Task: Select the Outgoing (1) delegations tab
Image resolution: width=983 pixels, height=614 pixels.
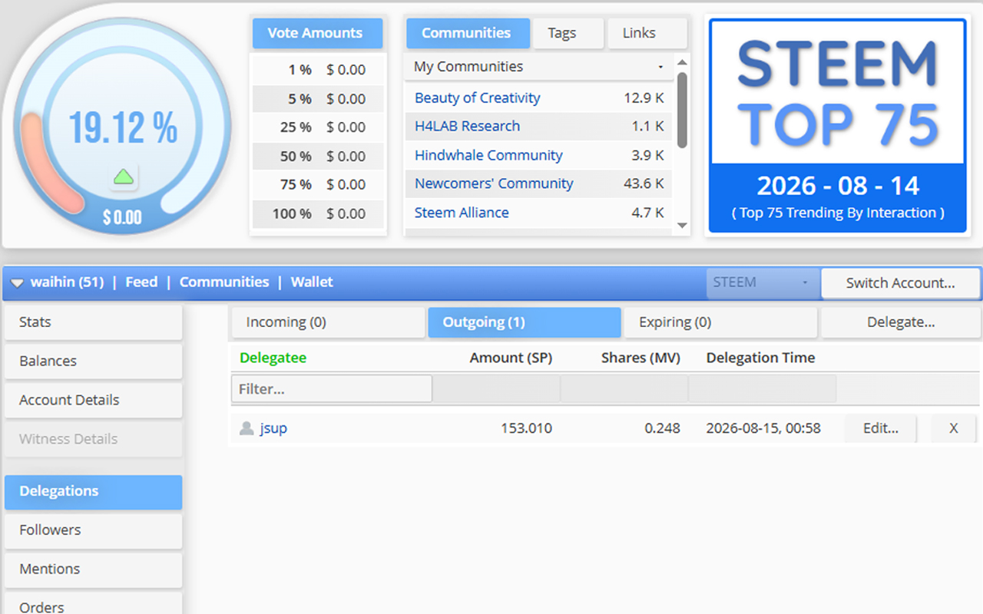Action: pos(525,322)
